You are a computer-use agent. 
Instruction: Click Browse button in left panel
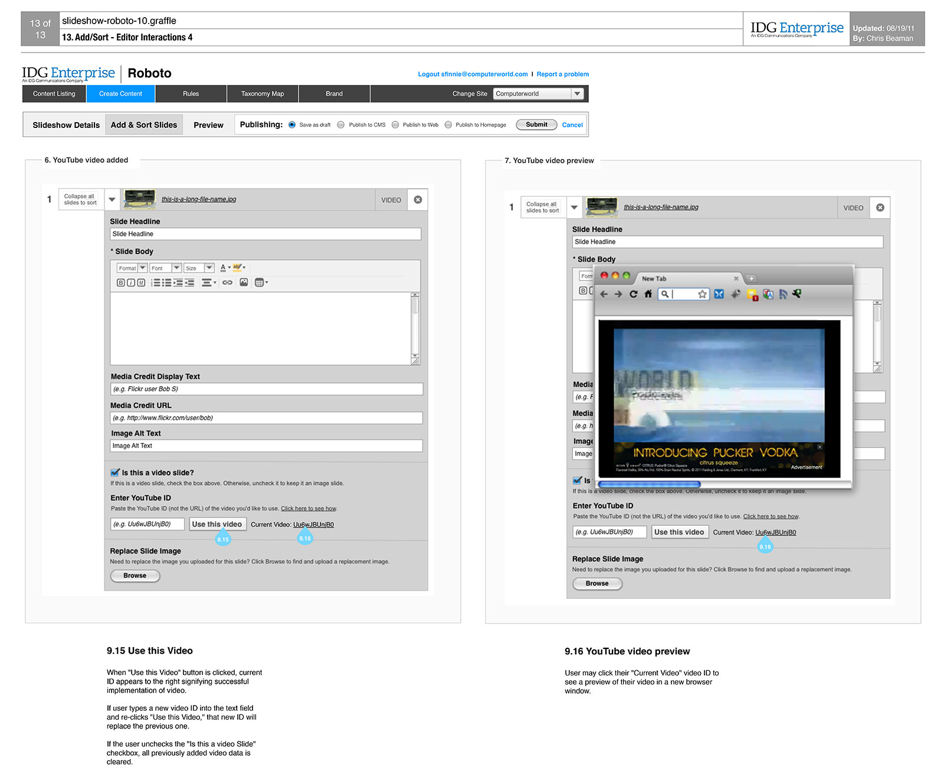[135, 576]
